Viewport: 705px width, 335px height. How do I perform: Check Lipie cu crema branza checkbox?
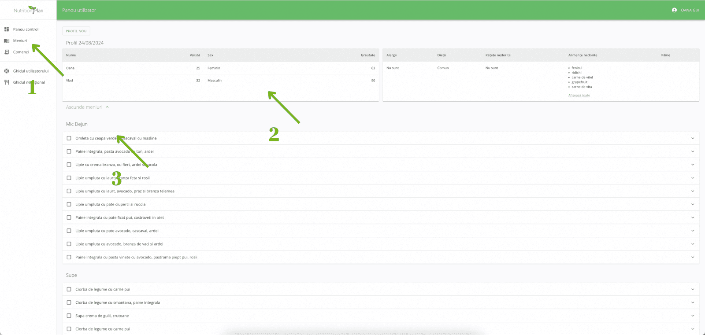[x=69, y=165]
